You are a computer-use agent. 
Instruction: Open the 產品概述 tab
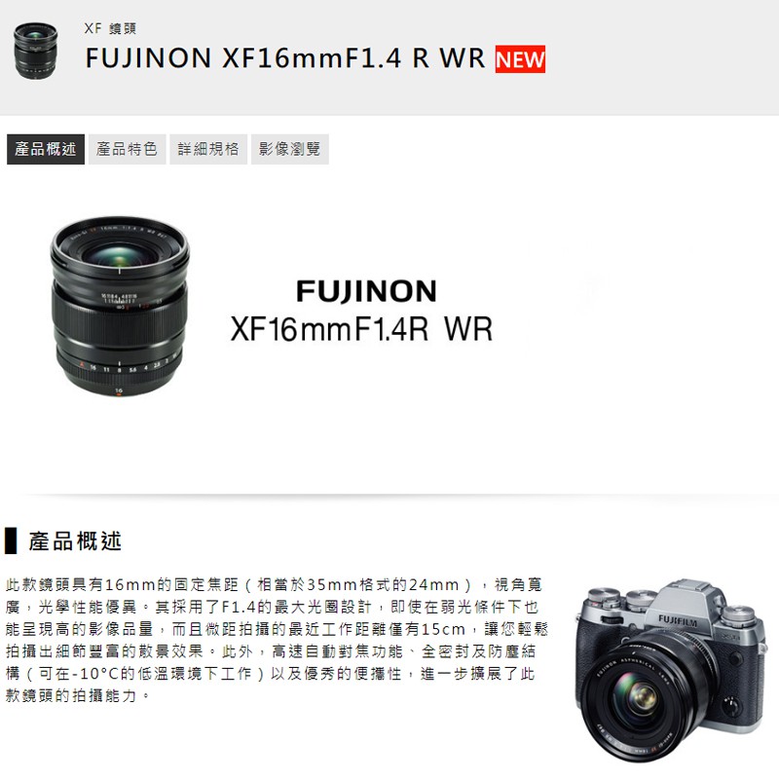click(x=46, y=149)
